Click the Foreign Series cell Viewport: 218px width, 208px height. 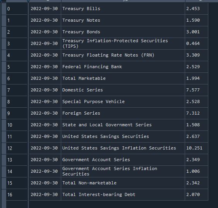123,113
